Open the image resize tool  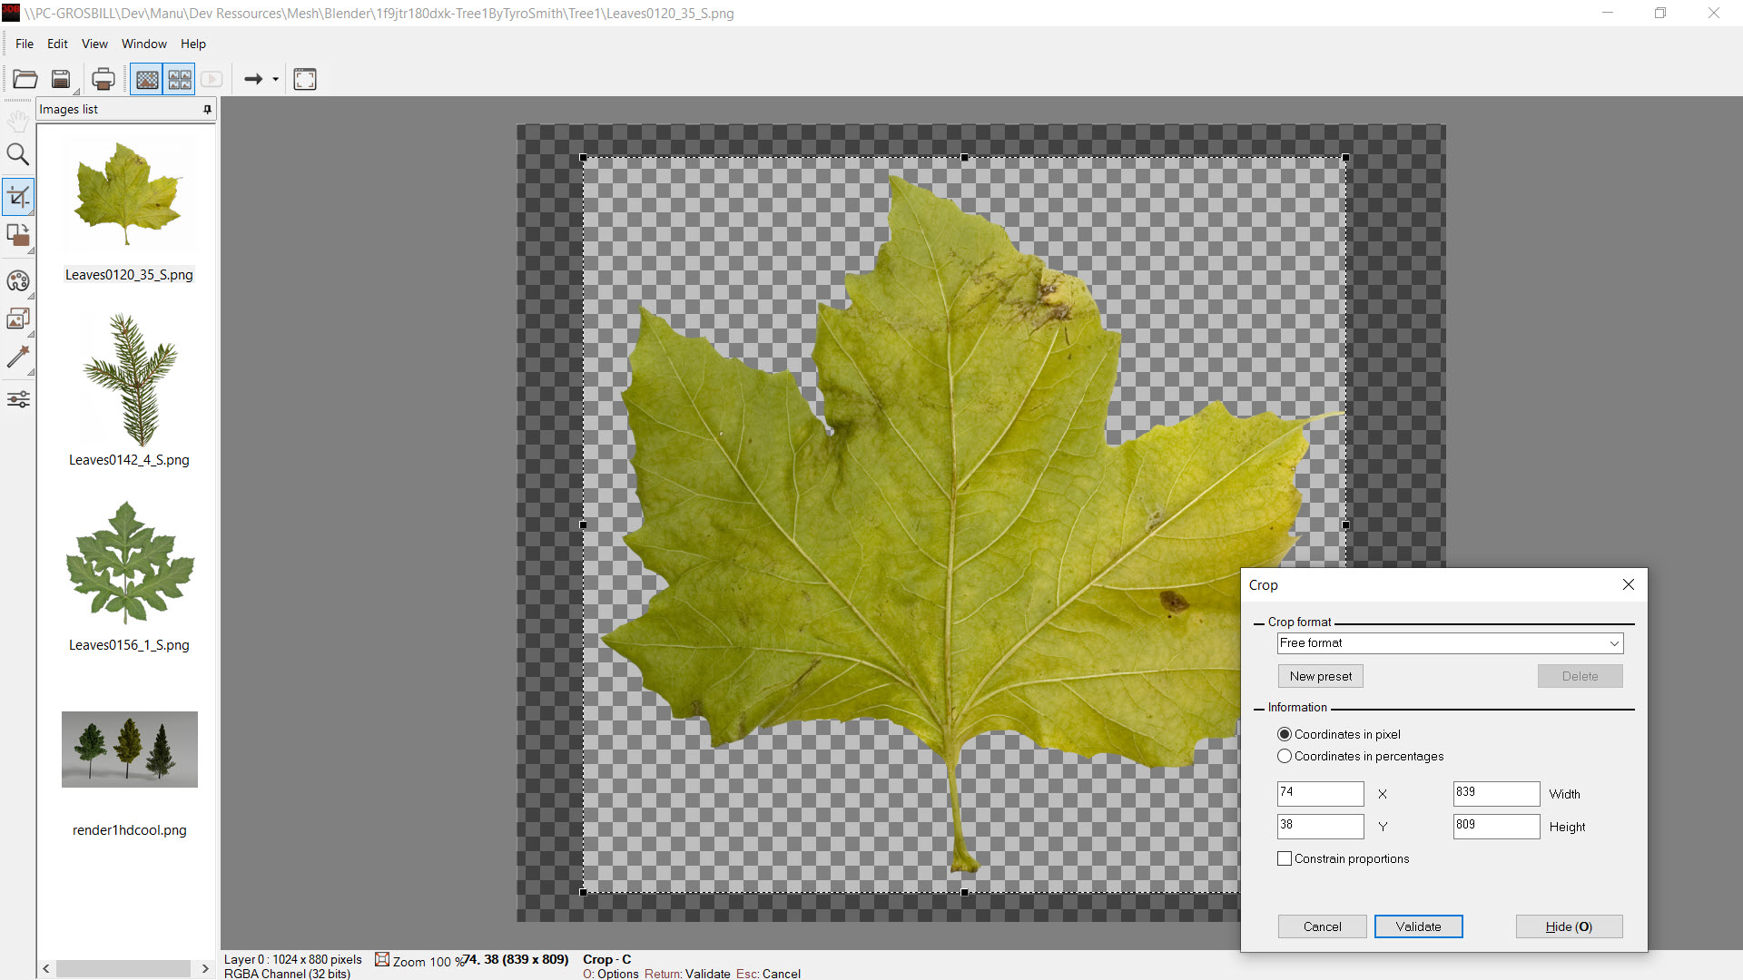[x=18, y=318]
